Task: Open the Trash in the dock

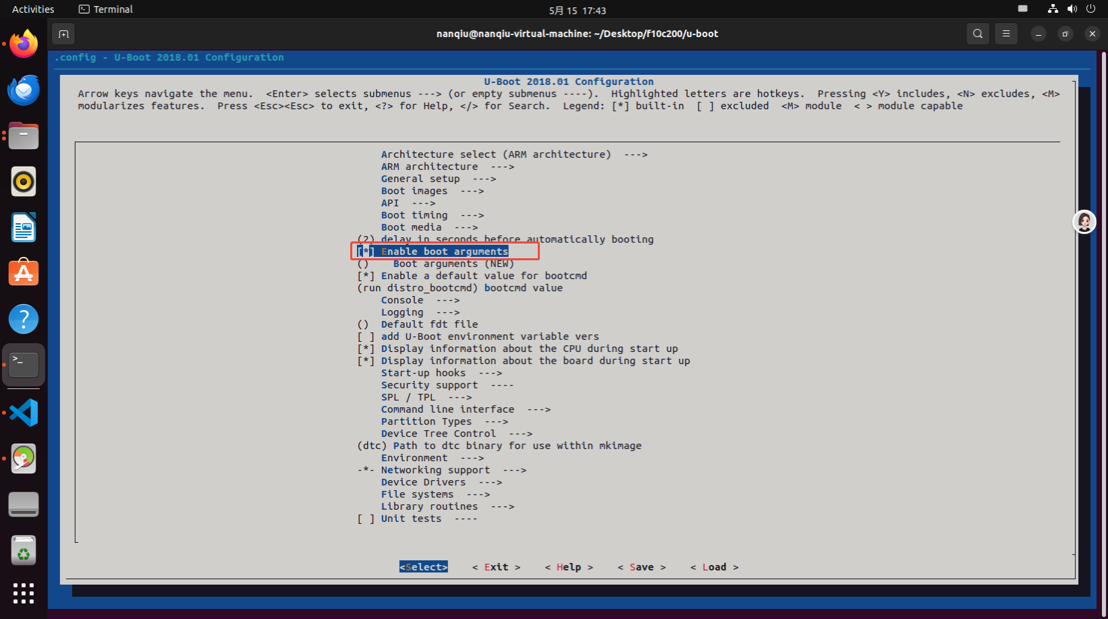Action: point(24,550)
